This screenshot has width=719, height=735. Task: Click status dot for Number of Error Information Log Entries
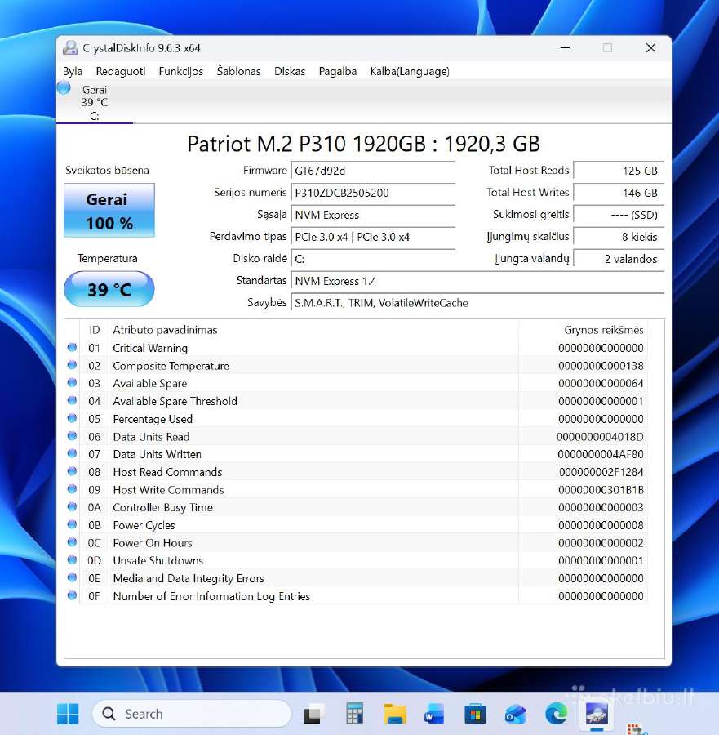coord(72,595)
